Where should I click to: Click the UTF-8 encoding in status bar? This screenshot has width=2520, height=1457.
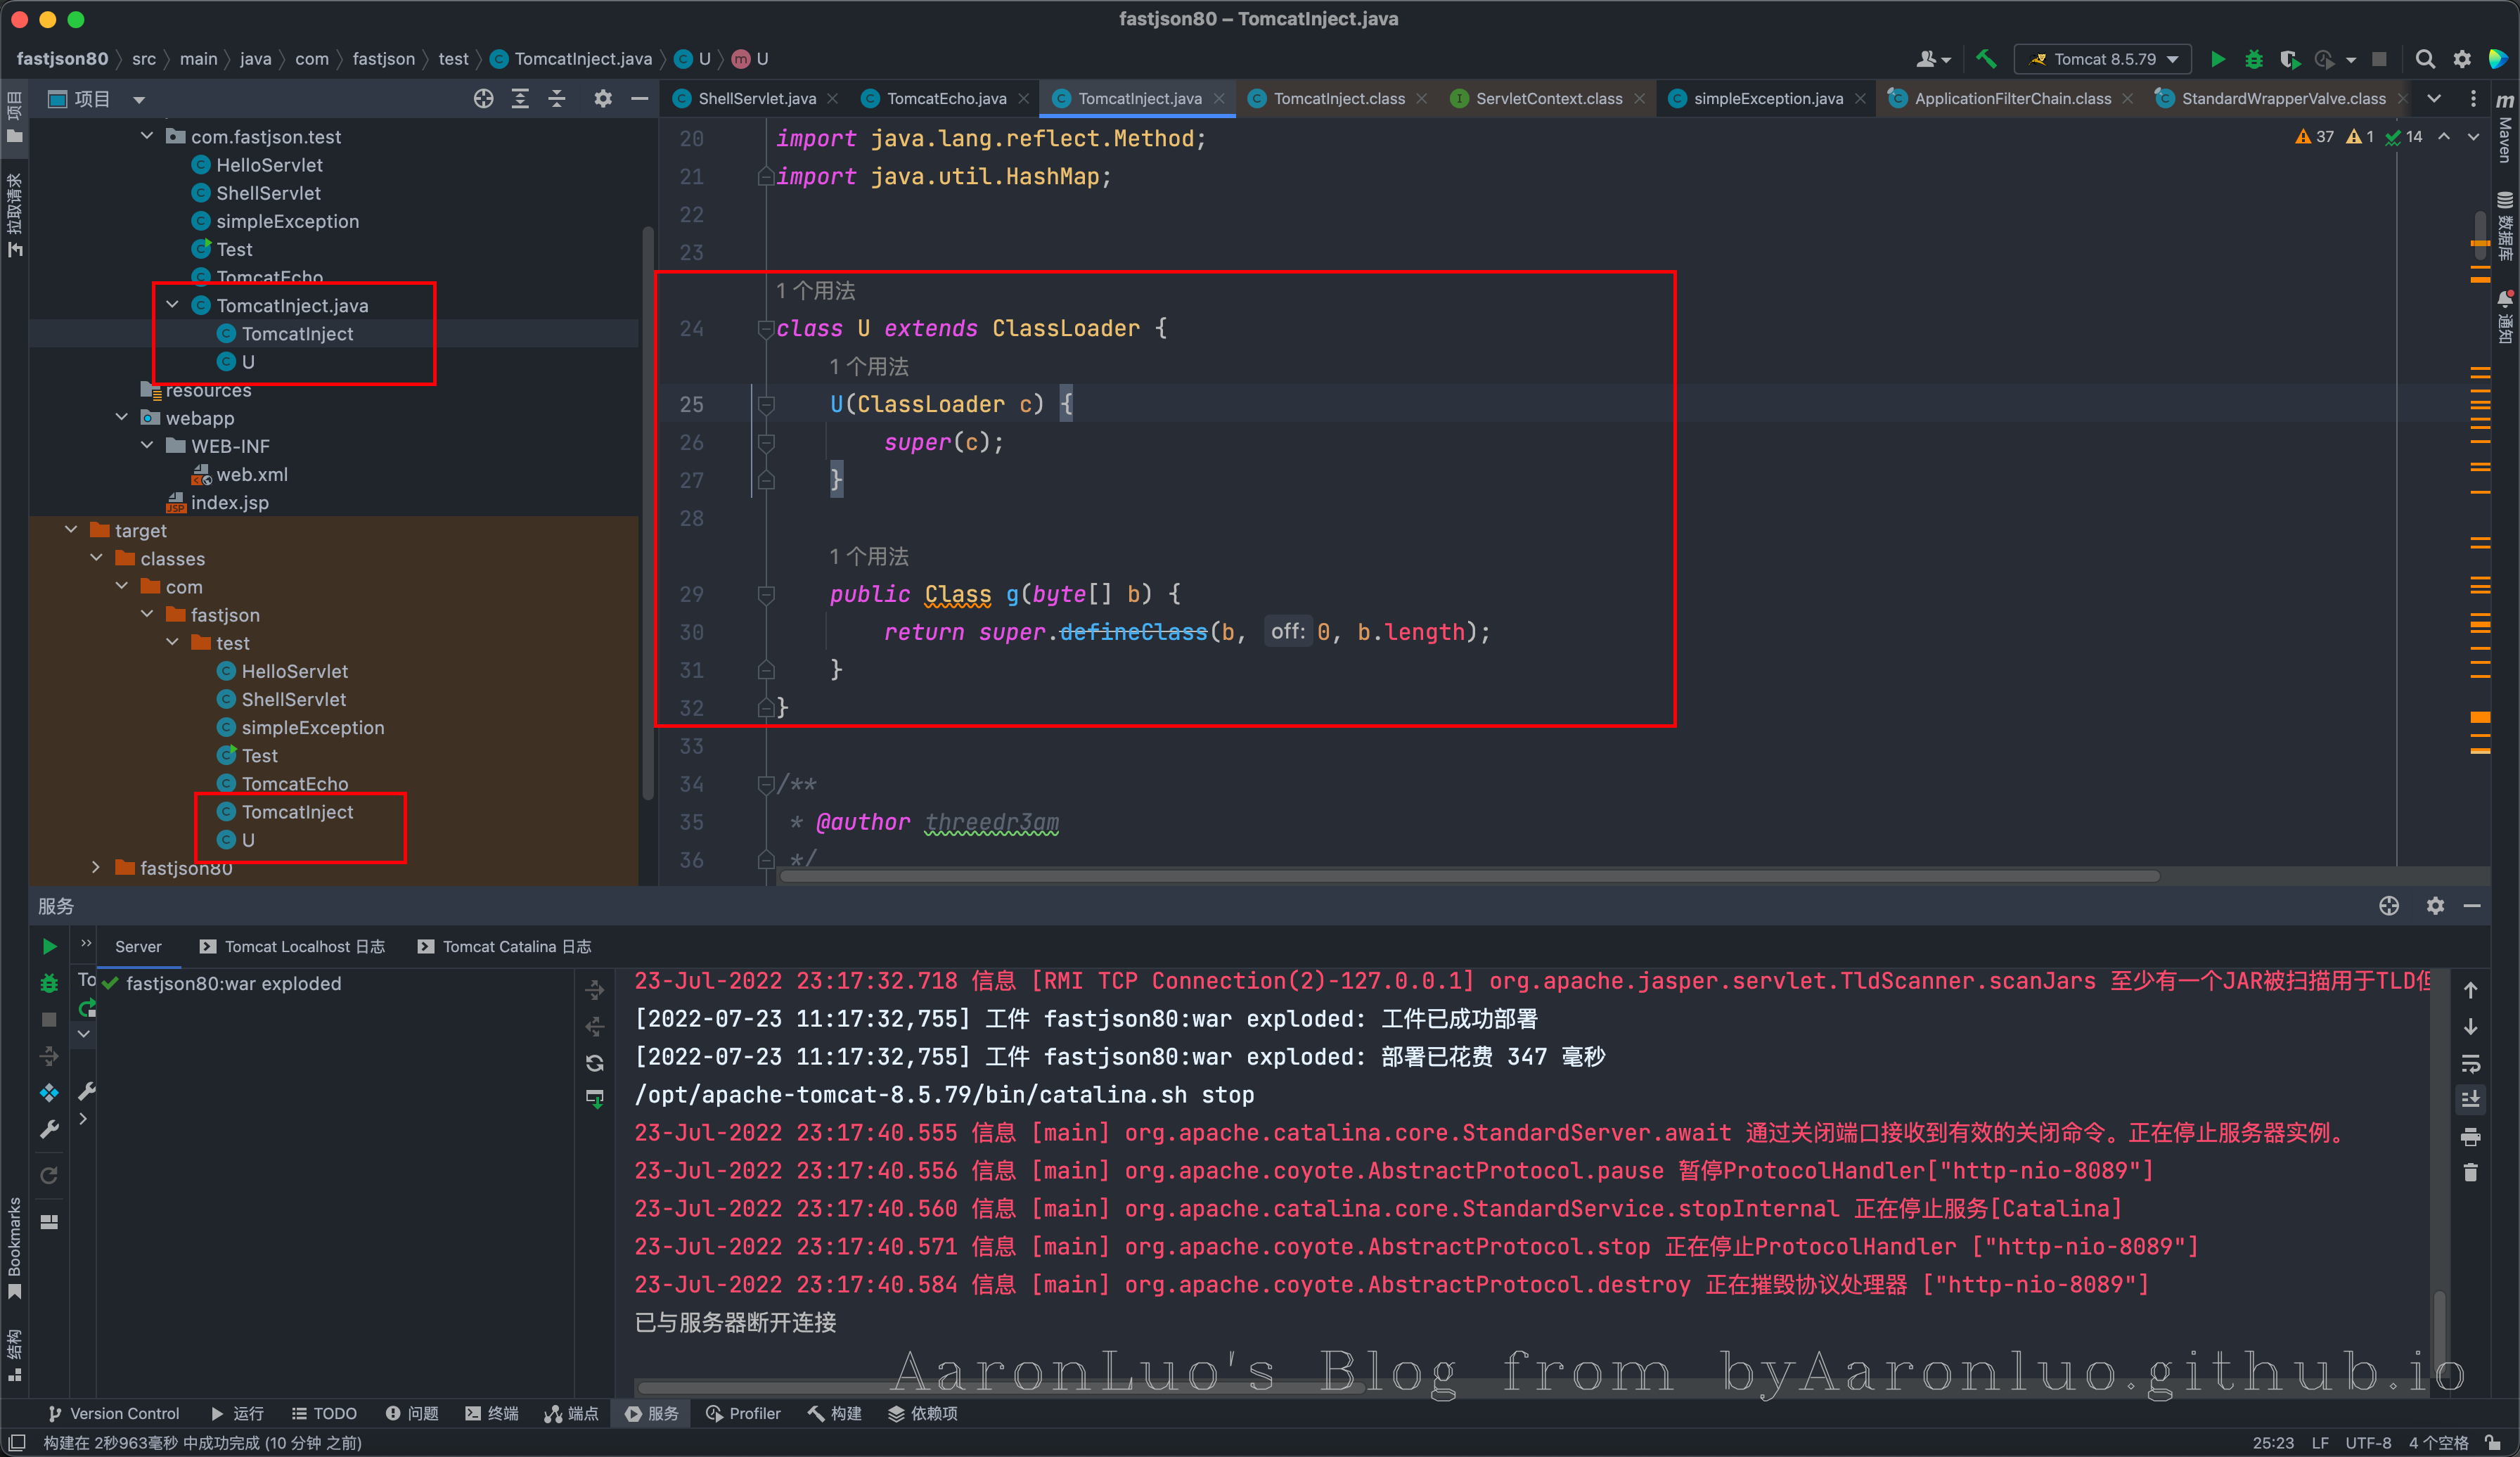click(x=2368, y=1442)
